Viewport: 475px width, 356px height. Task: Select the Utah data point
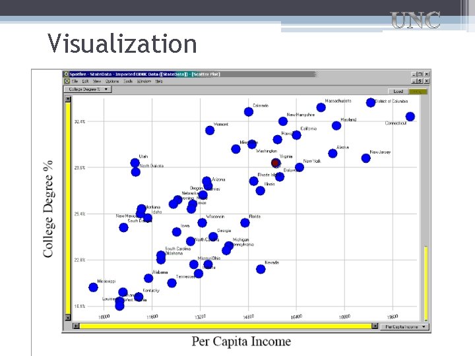135,163
